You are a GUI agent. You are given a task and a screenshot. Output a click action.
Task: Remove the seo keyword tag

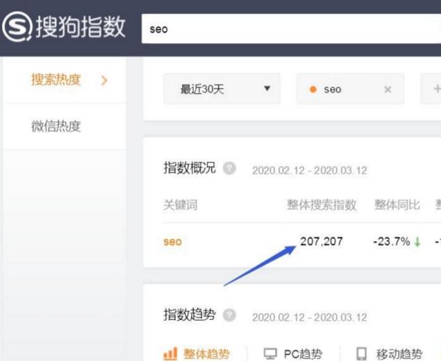point(388,90)
